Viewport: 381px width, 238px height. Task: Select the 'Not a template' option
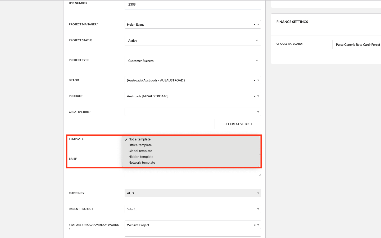click(x=139, y=139)
